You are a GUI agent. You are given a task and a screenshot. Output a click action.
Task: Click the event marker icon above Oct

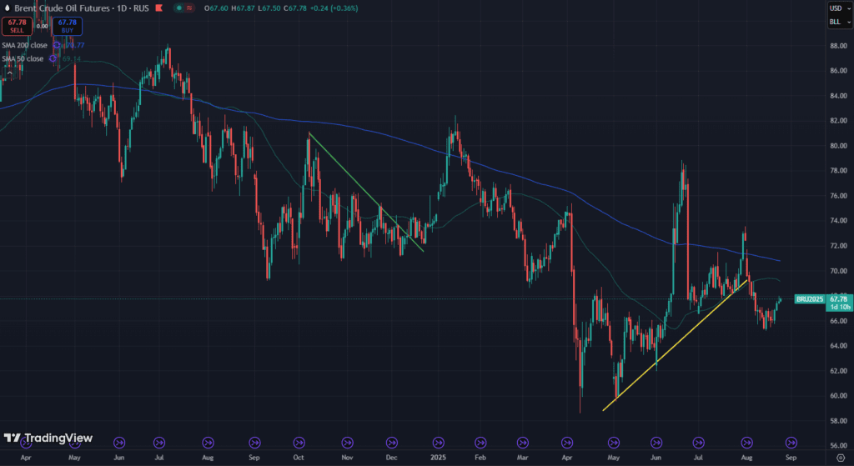298,443
